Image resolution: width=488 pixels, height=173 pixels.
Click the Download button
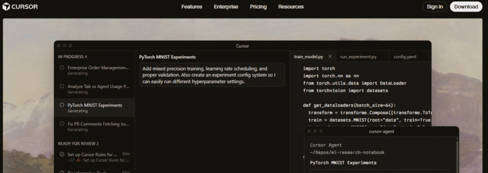coord(466,7)
